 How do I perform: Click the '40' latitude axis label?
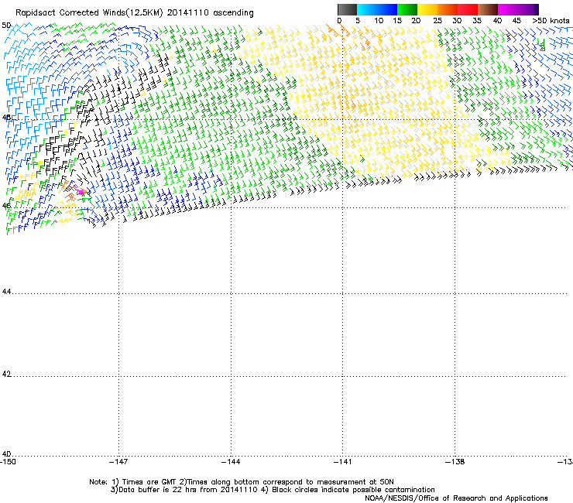click(x=6, y=454)
